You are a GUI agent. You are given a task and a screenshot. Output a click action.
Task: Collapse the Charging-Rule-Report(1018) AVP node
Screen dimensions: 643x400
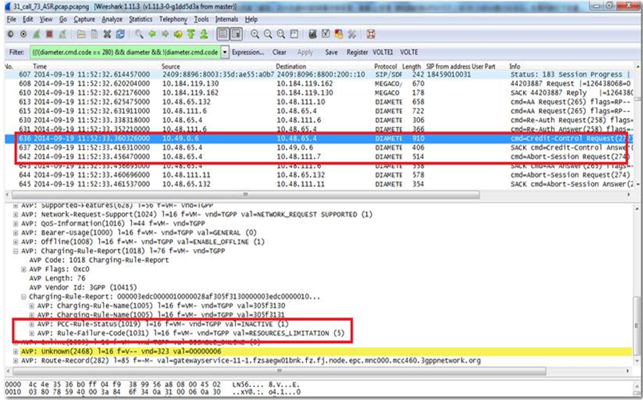(x=16, y=251)
